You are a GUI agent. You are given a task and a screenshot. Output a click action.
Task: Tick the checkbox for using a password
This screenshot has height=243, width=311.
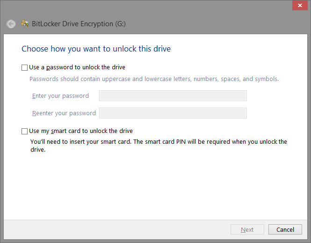pos(25,67)
